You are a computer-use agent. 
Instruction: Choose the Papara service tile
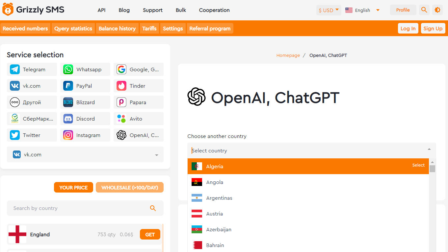coord(139,102)
